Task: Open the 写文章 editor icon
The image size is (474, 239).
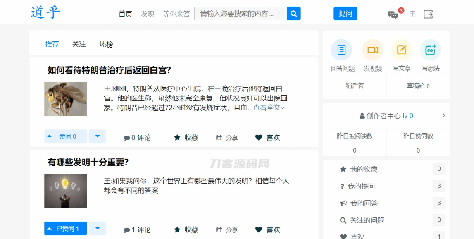Action: point(401,49)
